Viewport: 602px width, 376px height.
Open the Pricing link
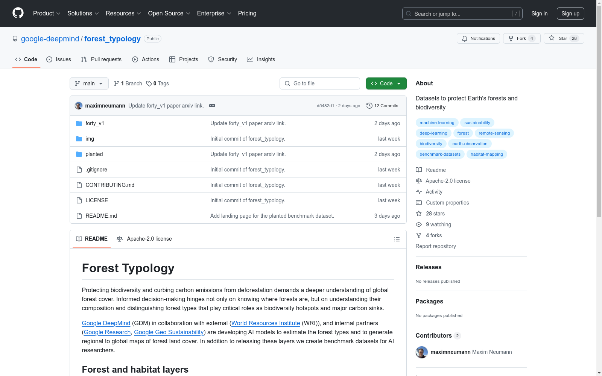[247, 14]
